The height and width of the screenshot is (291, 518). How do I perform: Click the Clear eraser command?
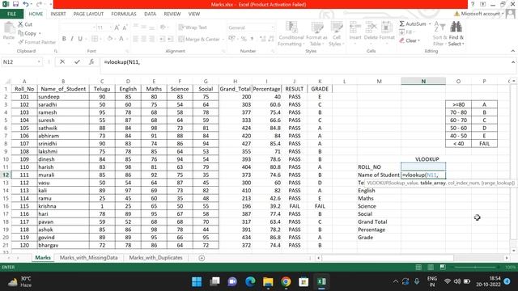[410, 40]
